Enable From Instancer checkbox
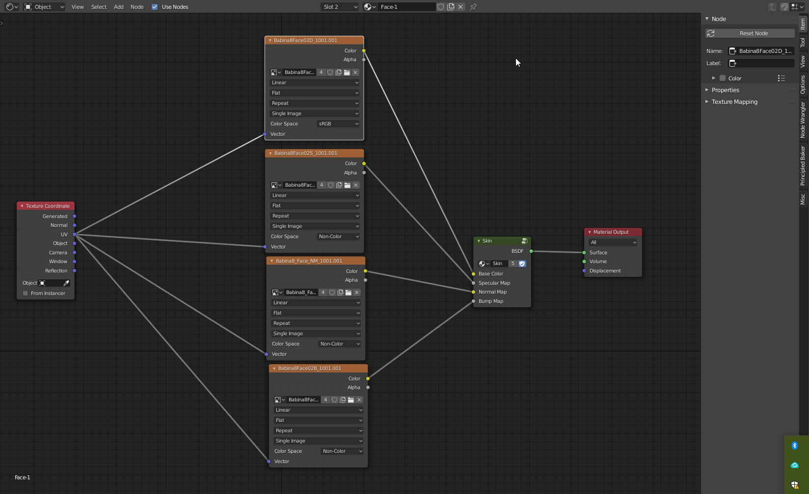809x494 pixels. point(26,294)
